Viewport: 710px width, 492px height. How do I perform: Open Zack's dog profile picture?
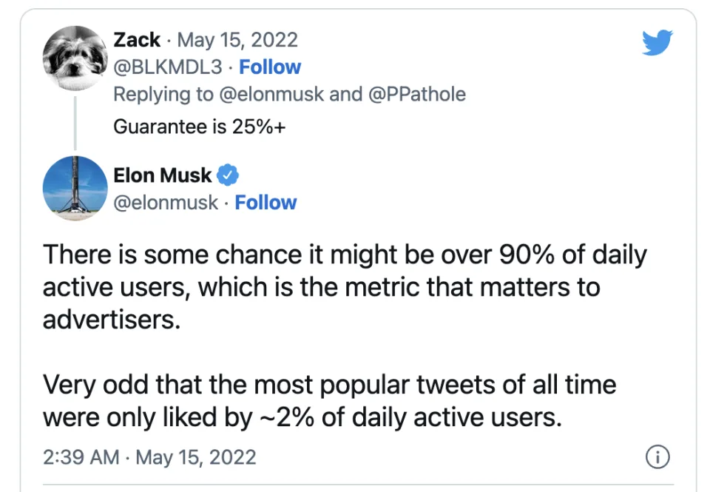click(x=75, y=58)
